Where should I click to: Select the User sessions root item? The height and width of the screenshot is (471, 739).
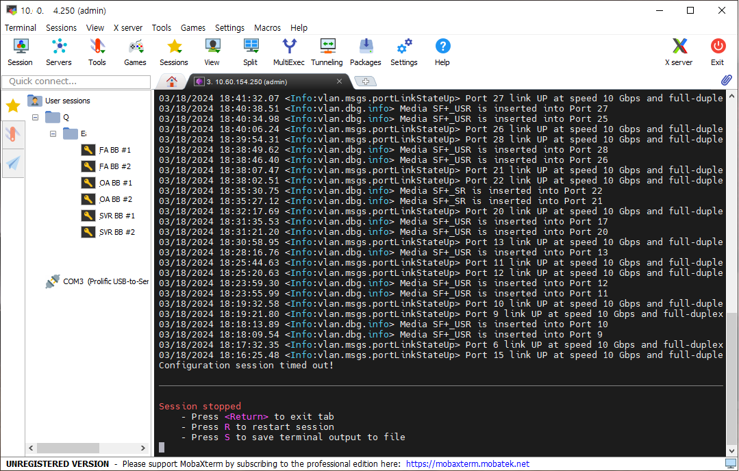(x=59, y=101)
